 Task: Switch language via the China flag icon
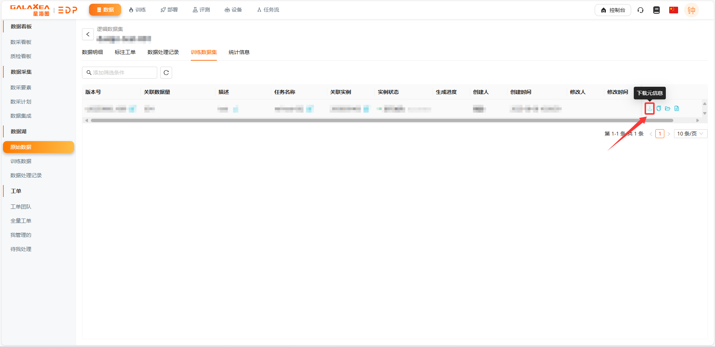coord(673,10)
